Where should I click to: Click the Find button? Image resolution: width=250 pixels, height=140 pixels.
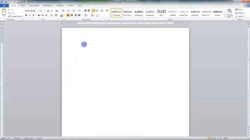click(x=239, y=10)
